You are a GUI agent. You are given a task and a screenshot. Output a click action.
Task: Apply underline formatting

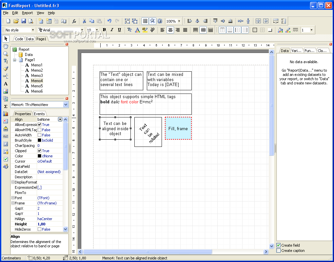(119, 30)
